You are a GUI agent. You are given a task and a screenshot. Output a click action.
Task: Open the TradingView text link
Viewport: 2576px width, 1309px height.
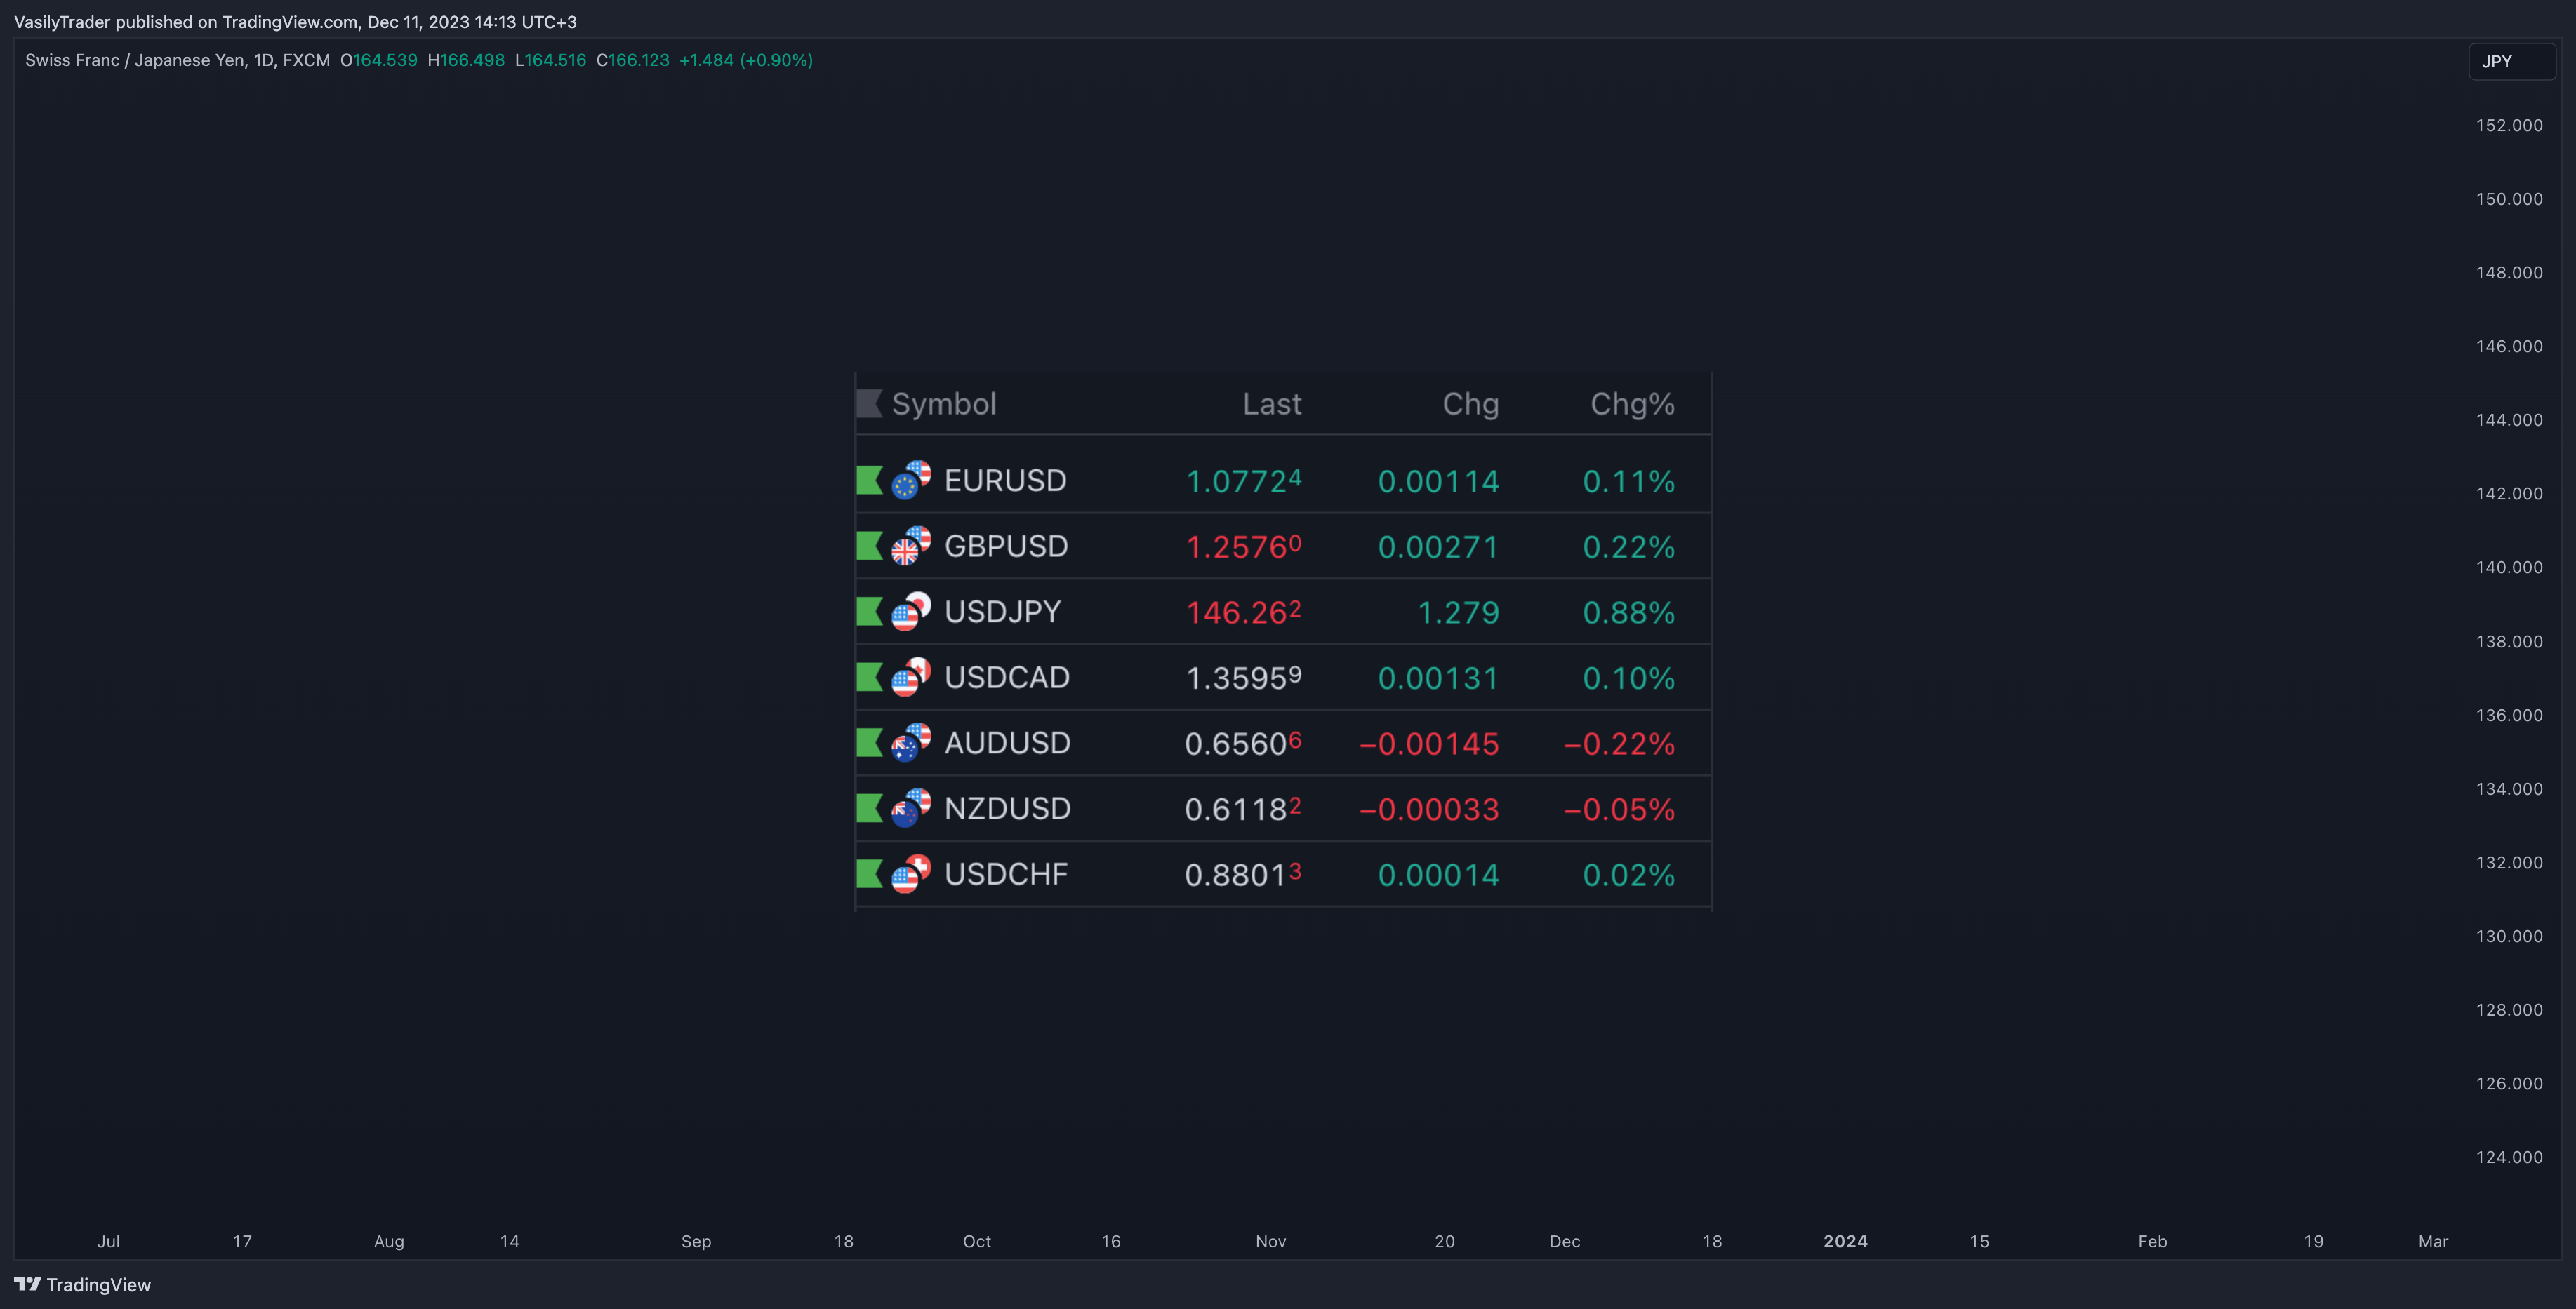(x=99, y=1285)
